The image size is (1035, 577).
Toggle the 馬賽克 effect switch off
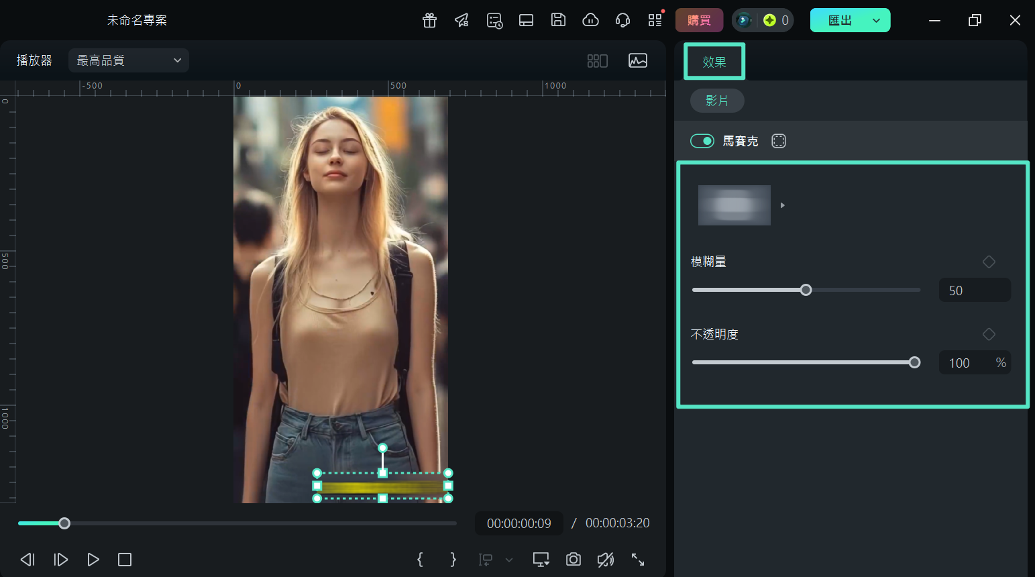(702, 141)
